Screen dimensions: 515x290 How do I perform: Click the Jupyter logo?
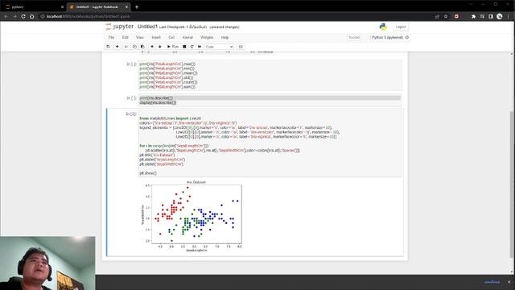[120, 27]
